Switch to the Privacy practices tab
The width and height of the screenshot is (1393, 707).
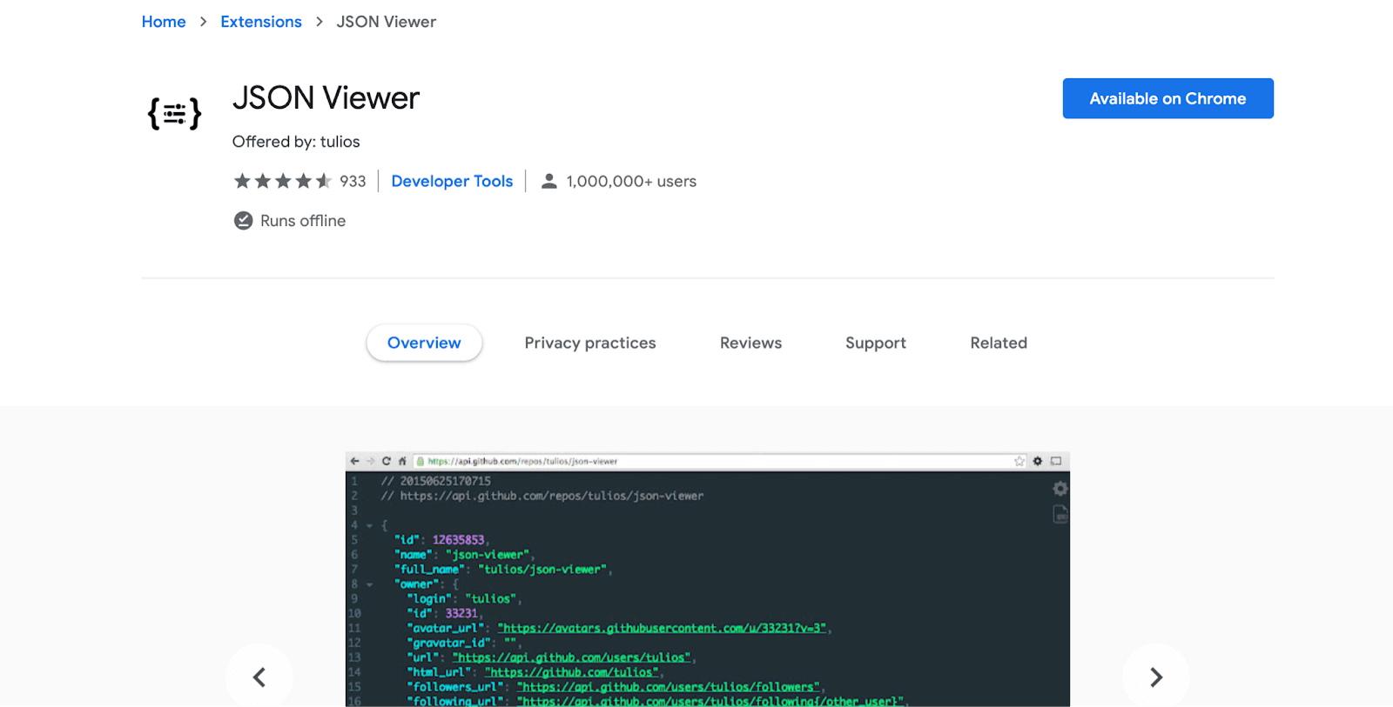[590, 343]
